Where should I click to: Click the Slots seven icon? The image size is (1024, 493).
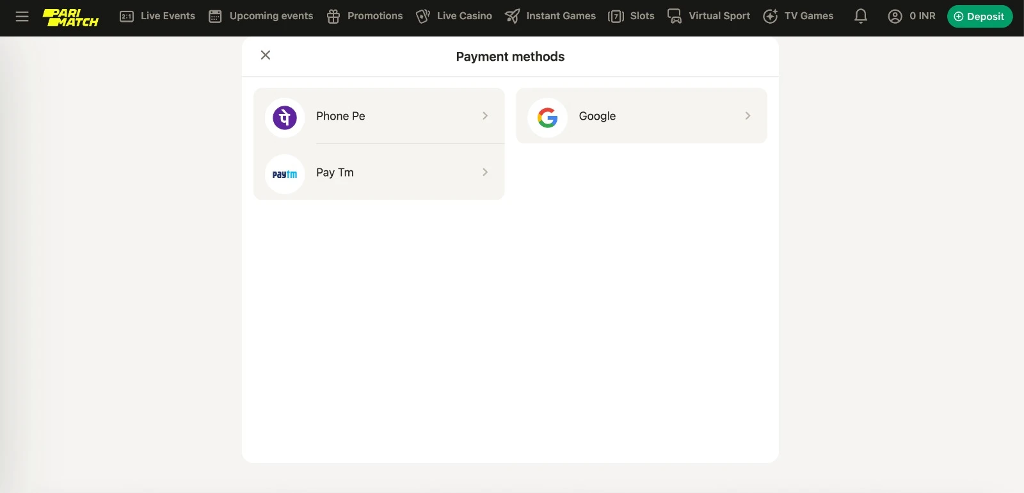pyautogui.click(x=616, y=17)
